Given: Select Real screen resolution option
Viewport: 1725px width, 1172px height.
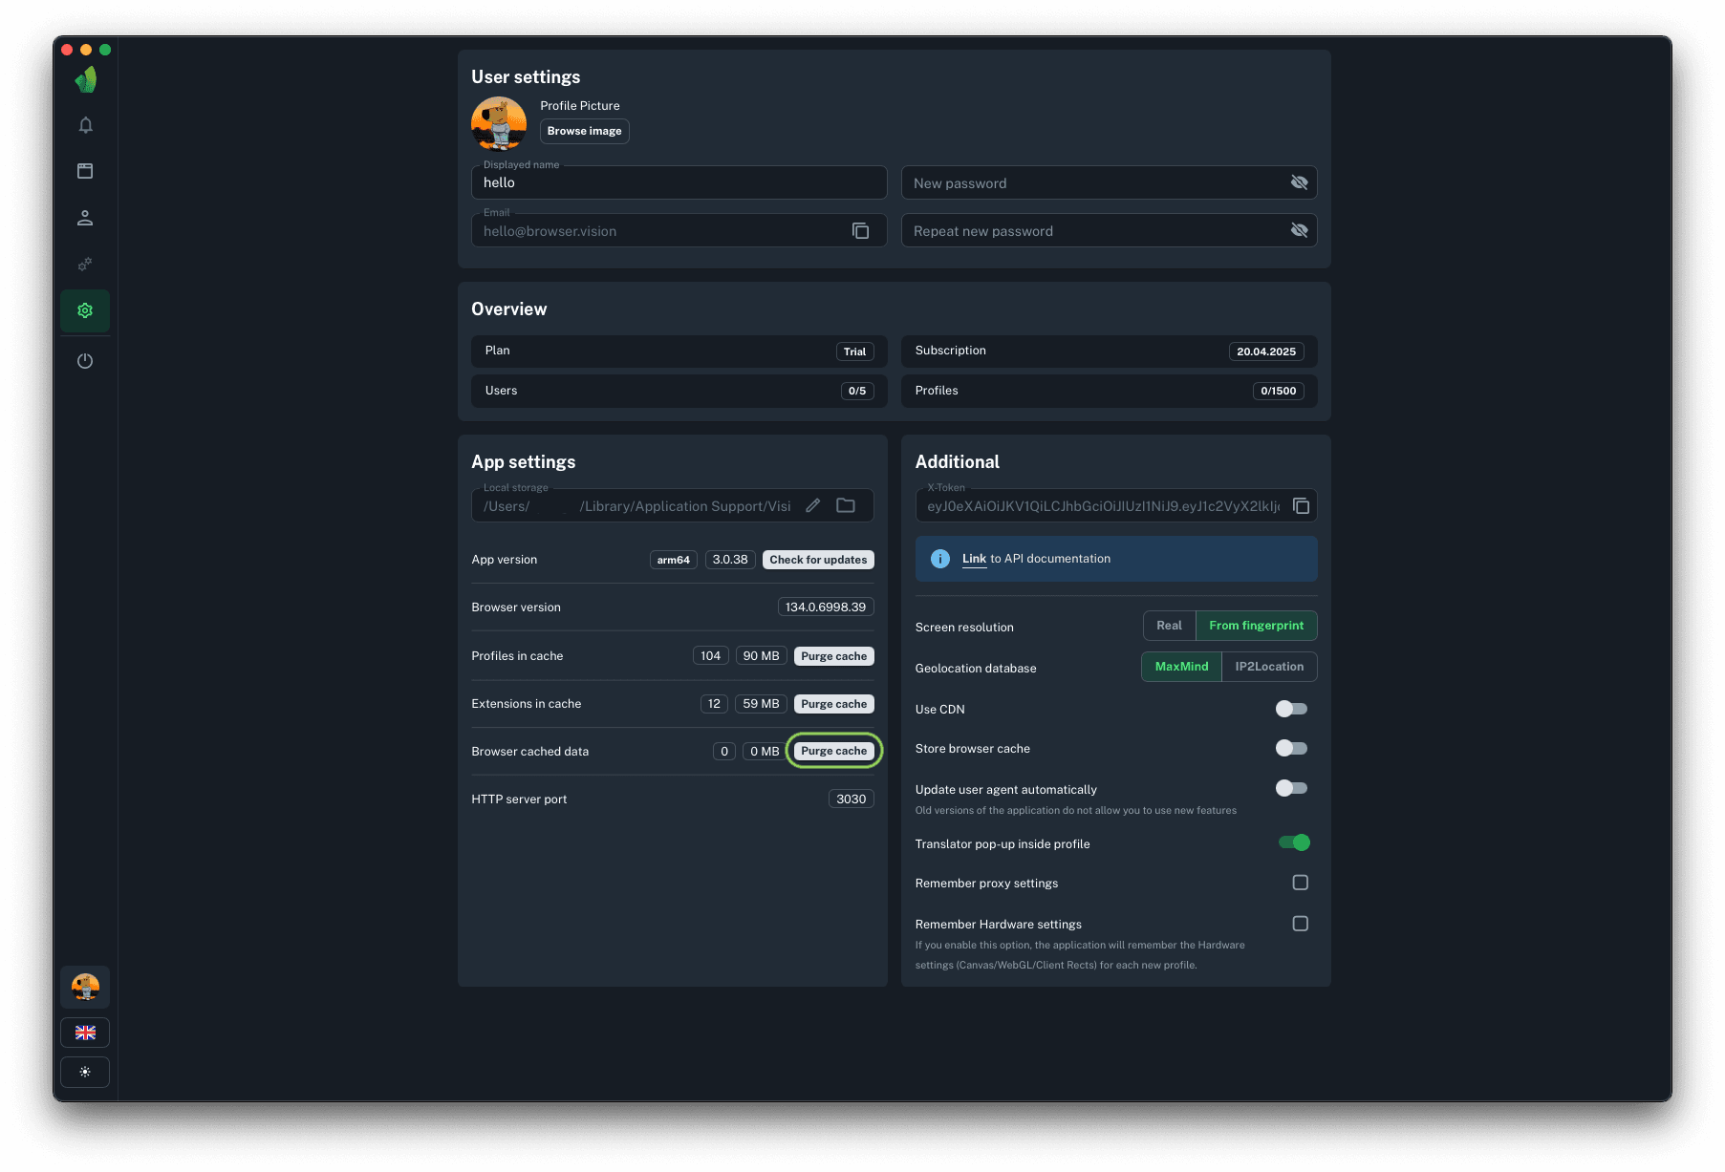Looking at the screenshot, I should coord(1169,626).
